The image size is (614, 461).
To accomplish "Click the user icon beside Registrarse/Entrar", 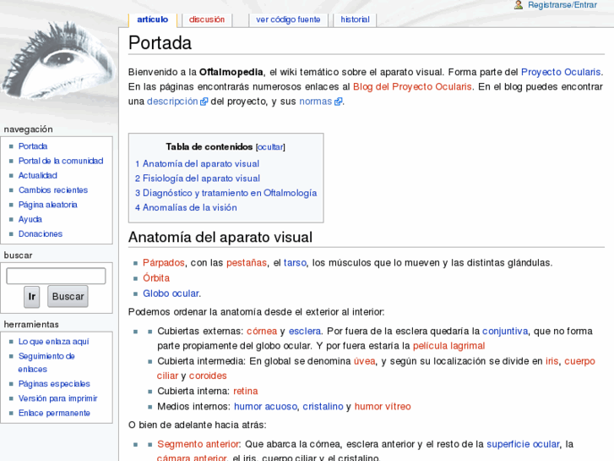I will pos(519,5).
